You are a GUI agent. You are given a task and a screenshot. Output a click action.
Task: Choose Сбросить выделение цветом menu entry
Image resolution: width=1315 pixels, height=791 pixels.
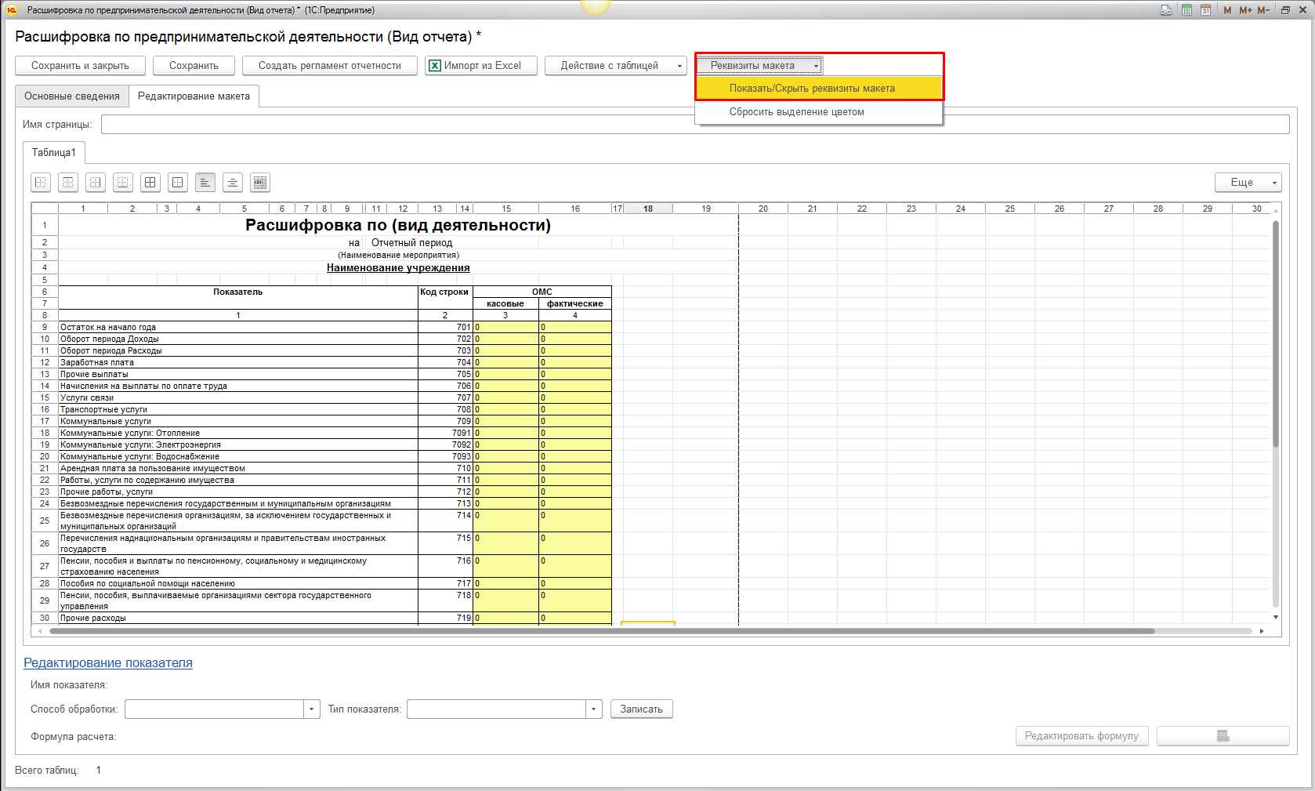click(x=796, y=112)
